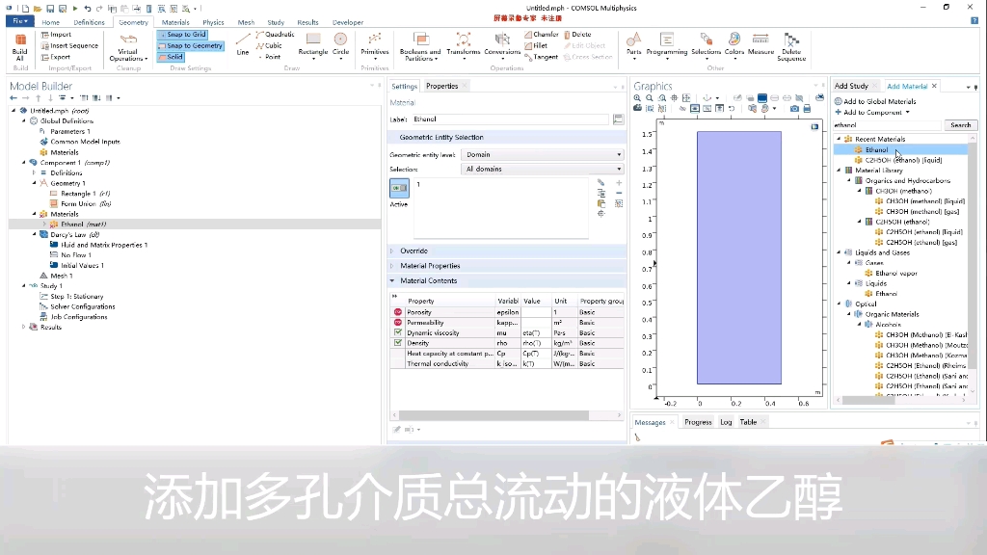The height and width of the screenshot is (555, 987).
Task: Select the Point drawing tool
Action: [269, 57]
